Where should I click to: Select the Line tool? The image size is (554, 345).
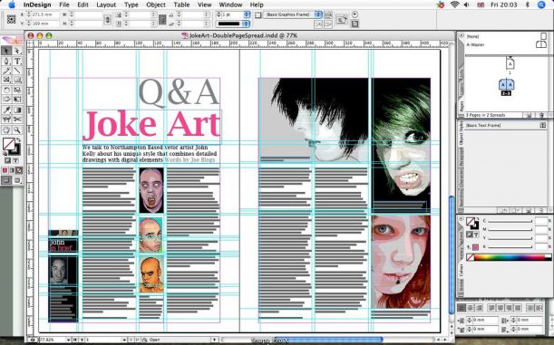click(x=17, y=71)
